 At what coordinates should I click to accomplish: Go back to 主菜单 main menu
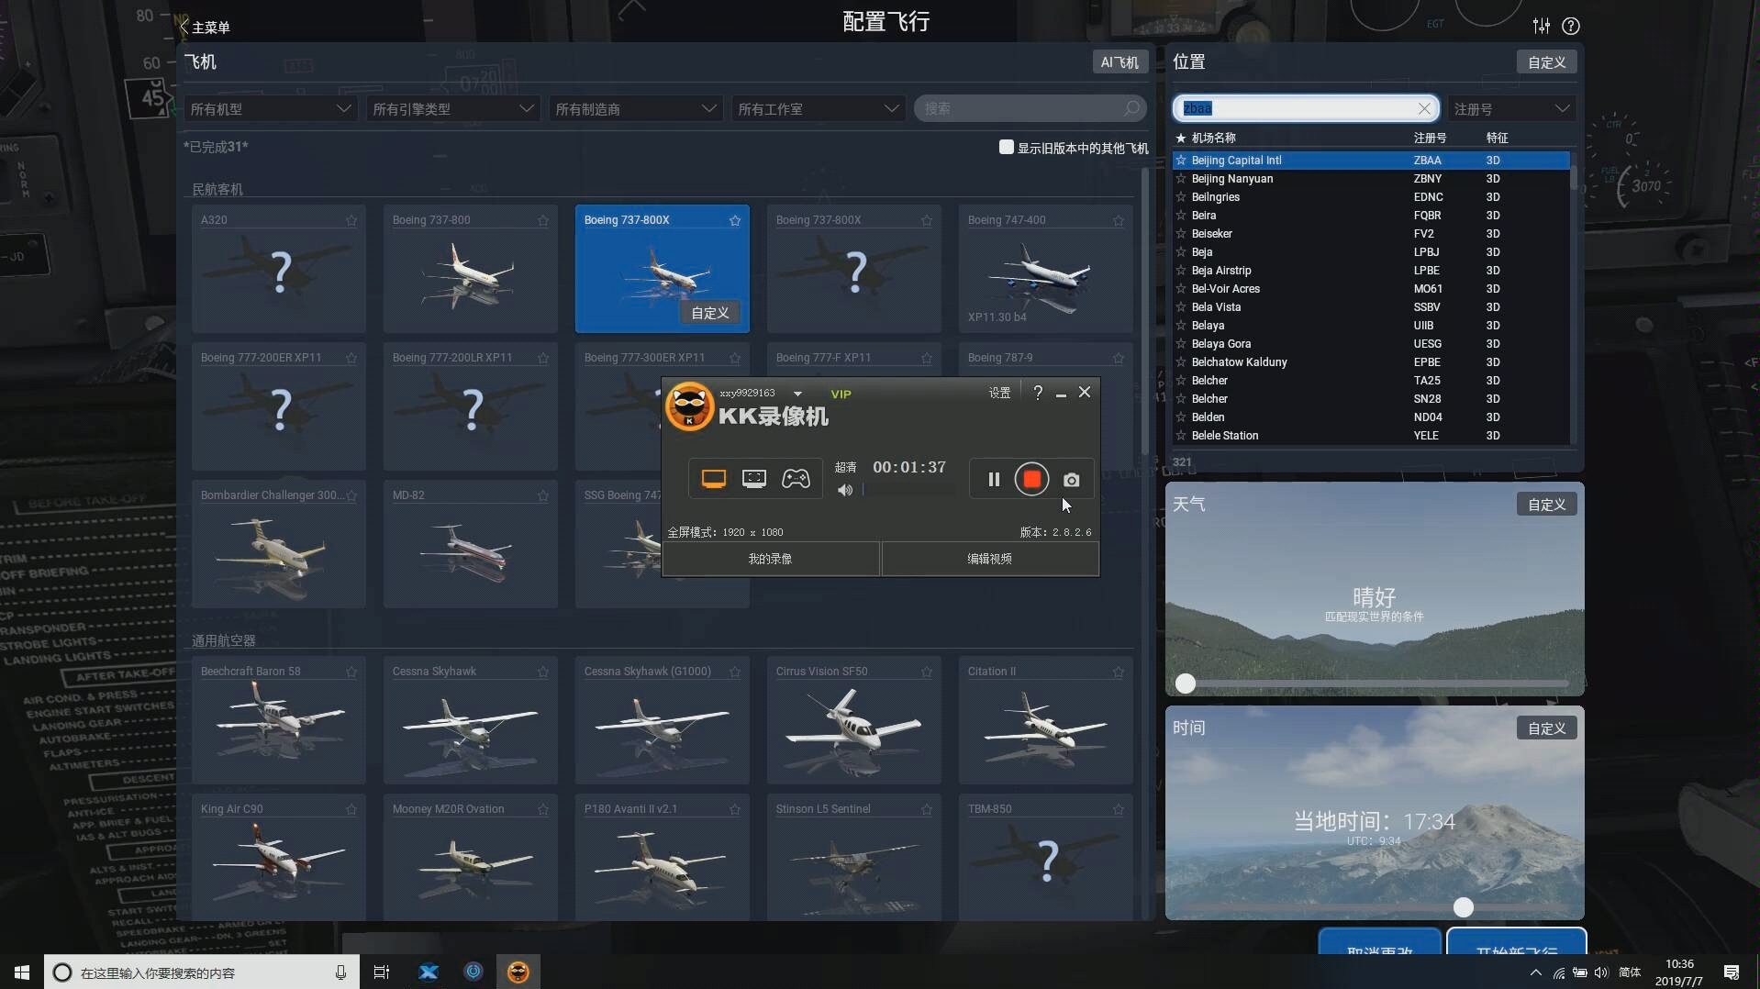click(x=205, y=27)
